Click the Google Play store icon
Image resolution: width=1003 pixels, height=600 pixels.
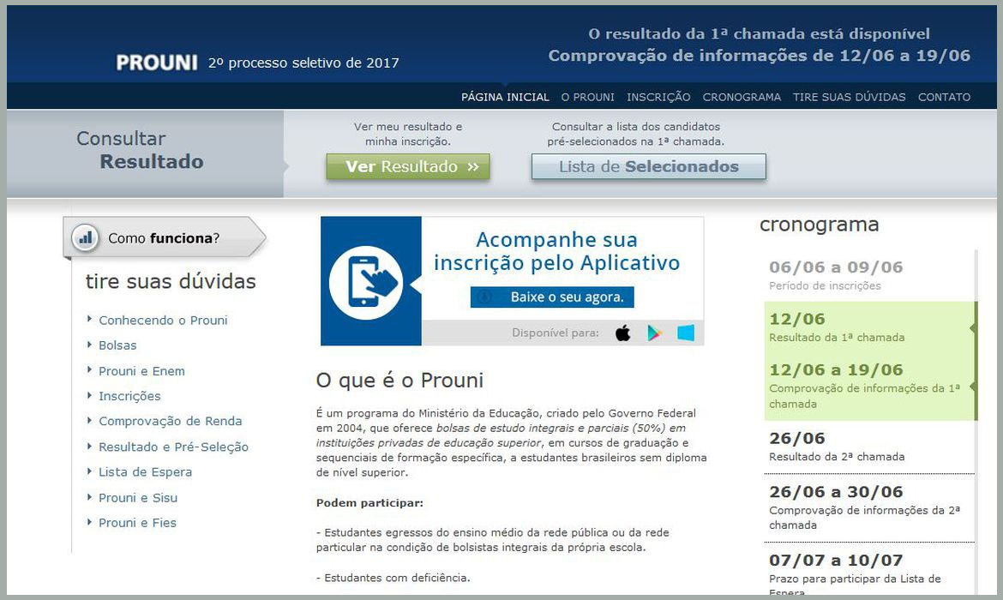pyautogui.click(x=654, y=333)
